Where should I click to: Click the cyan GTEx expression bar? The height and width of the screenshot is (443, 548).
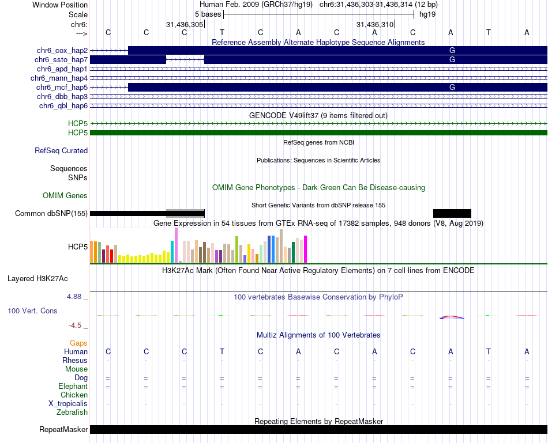point(172,252)
